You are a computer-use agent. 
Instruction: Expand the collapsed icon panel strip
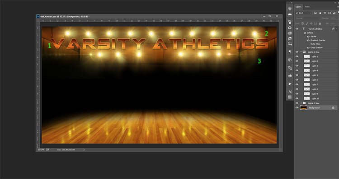292,3
